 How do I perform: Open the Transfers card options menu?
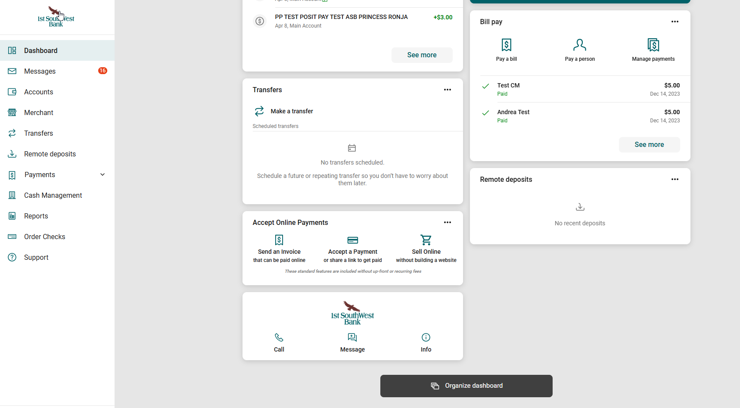click(448, 90)
